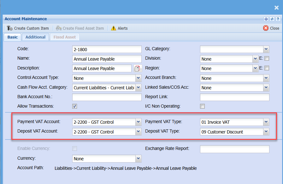Image resolution: width=283 pixels, height=184 pixels.
Task: Toggle the Allow Transactions checkbox
Action: (75, 106)
